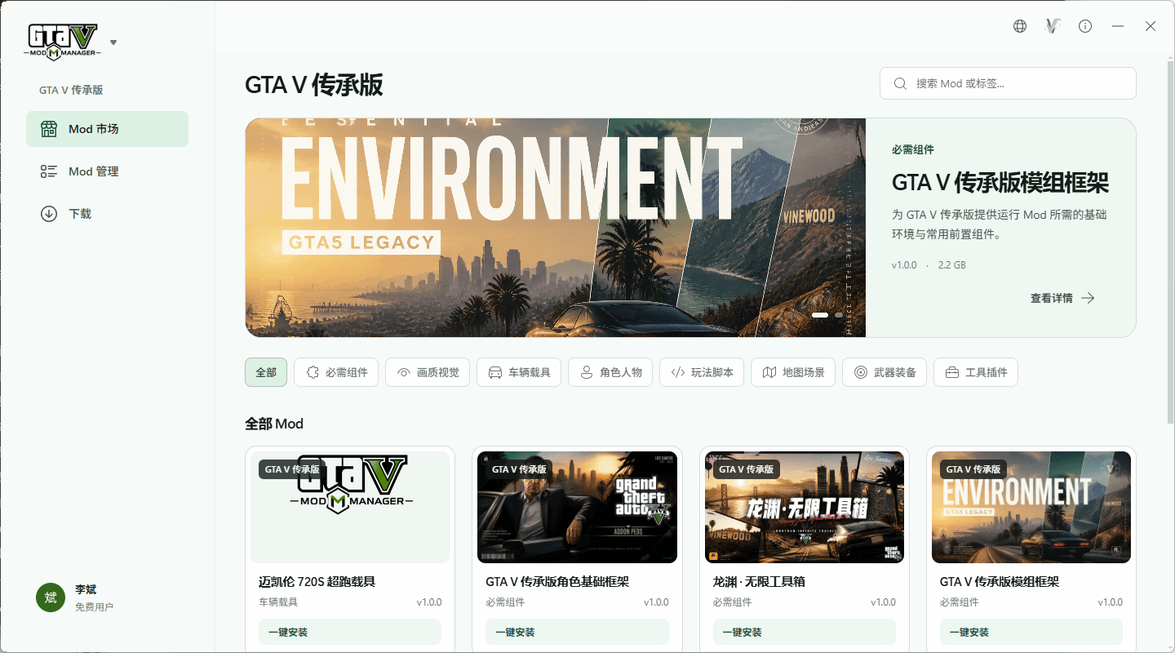Click the GTA V Mod Manager logo in sidebar
This screenshot has height=653, width=1175.
pos(63,42)
